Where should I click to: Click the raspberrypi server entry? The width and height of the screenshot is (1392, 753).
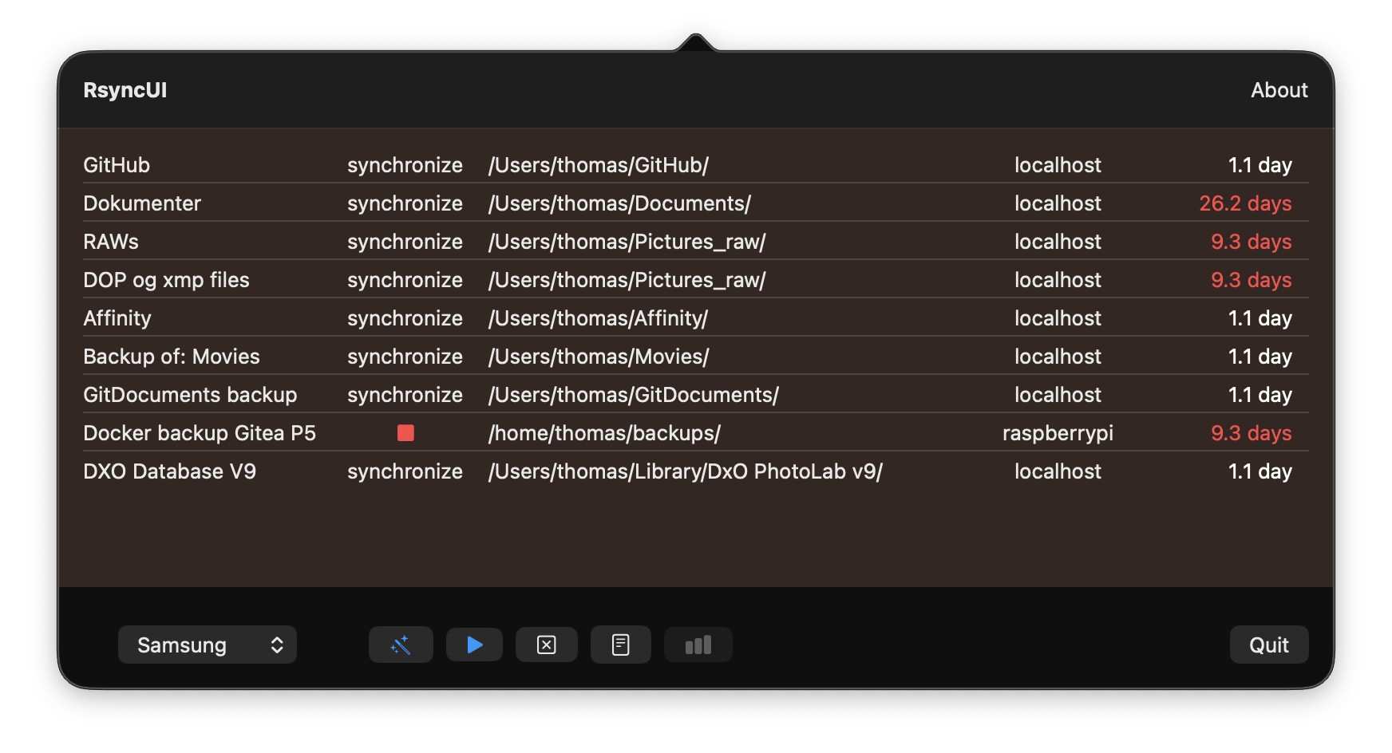coord(1058,433)
